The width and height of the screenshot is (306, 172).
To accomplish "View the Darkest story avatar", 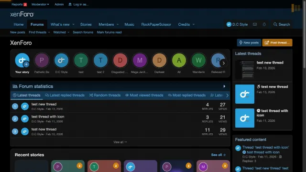I will (x=159, y=60).
